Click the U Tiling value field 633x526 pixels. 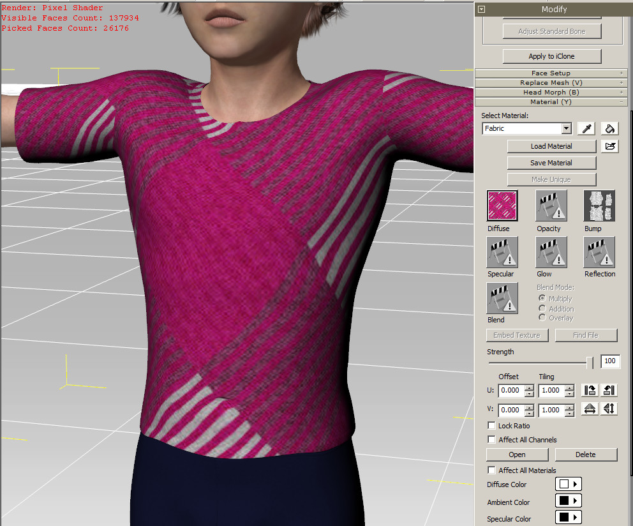(552, 390)
